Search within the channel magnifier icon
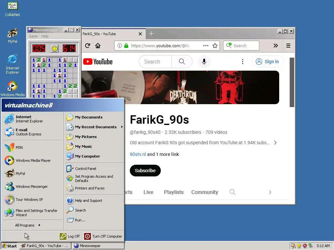 [x=232, y=192]
